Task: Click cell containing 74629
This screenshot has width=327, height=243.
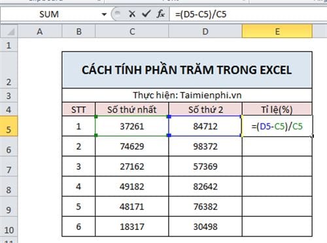Action: tap(132, 146)
